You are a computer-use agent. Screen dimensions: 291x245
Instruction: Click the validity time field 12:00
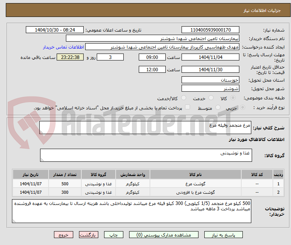click(152, 70)
